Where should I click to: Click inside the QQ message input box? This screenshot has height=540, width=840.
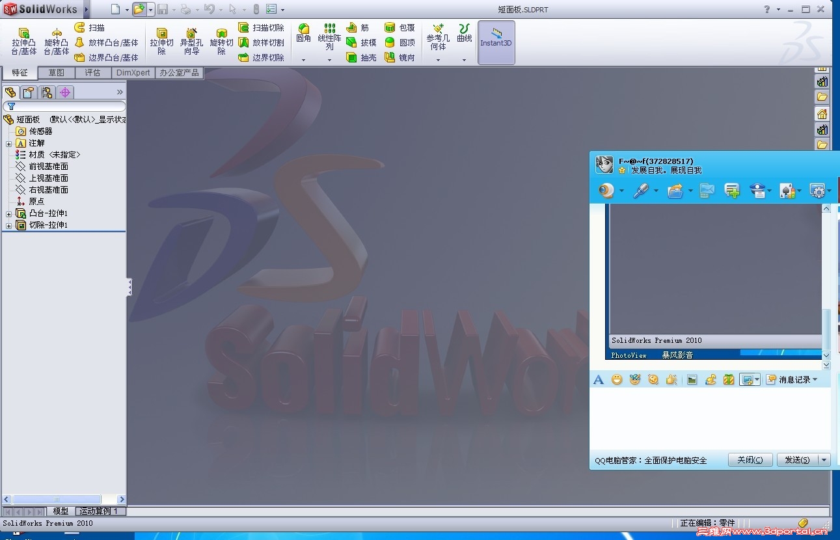coord(710,418)
